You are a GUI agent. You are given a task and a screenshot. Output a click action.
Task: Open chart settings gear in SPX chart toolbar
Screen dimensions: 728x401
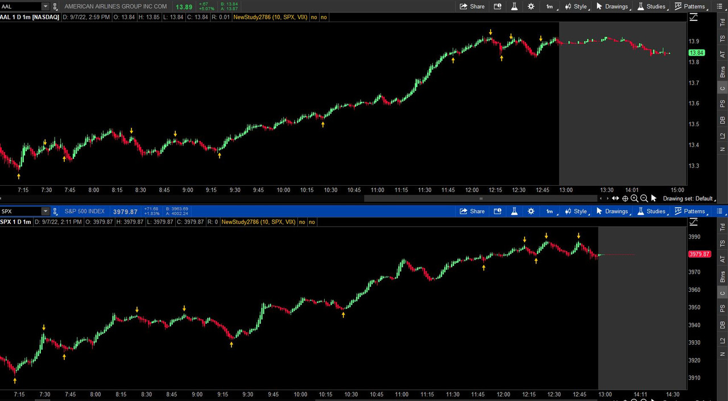[531, 211]
